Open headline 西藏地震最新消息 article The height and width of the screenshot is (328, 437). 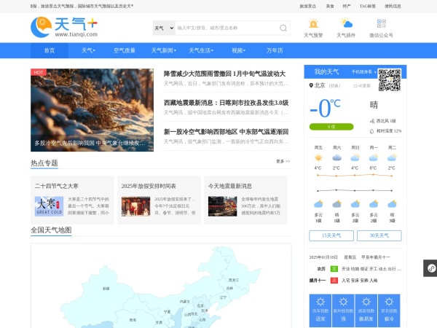pyautogui.click(x=226, y=103)
